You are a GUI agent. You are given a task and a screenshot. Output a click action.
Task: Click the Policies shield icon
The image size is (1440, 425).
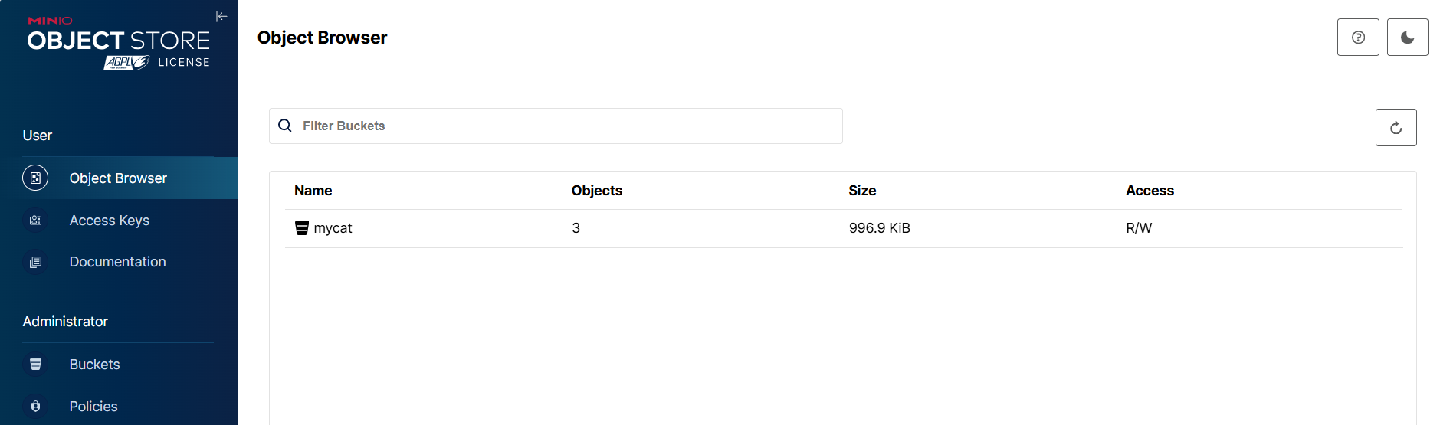click(35, 407)
